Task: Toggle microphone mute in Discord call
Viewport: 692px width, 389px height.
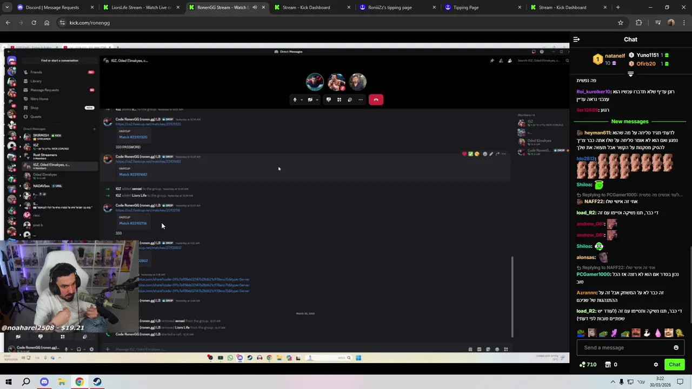Action: (x=295, y=99)
